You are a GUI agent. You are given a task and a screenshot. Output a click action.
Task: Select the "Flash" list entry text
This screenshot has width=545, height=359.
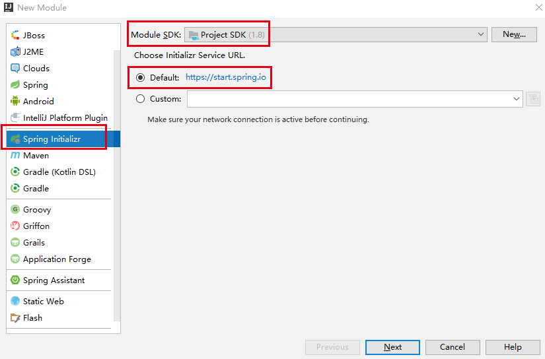pos(32,318)
